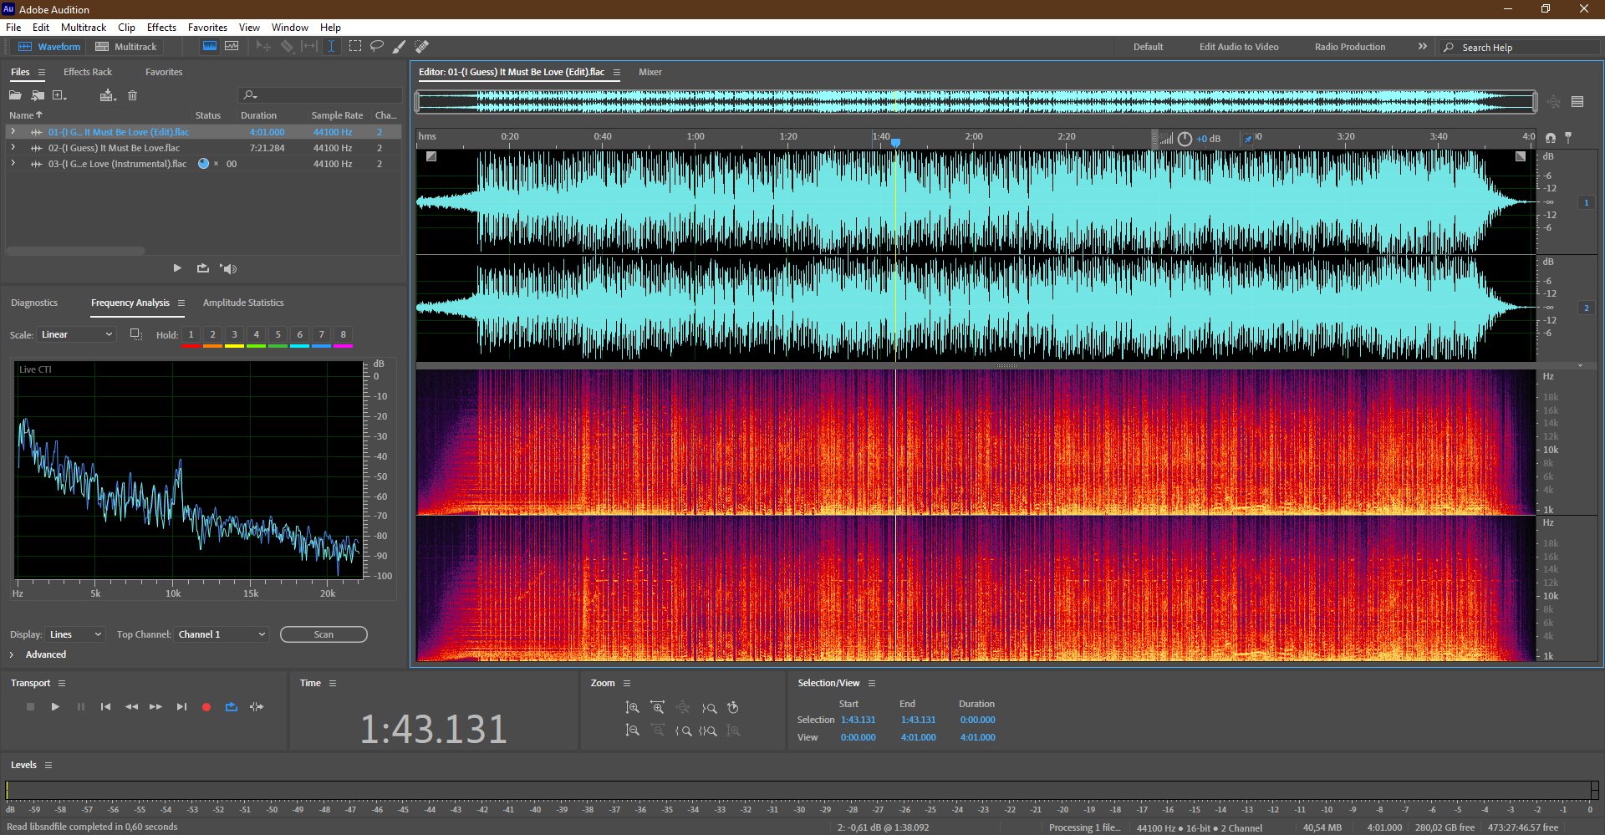Expand the Advanced section

tap(12, 654)
